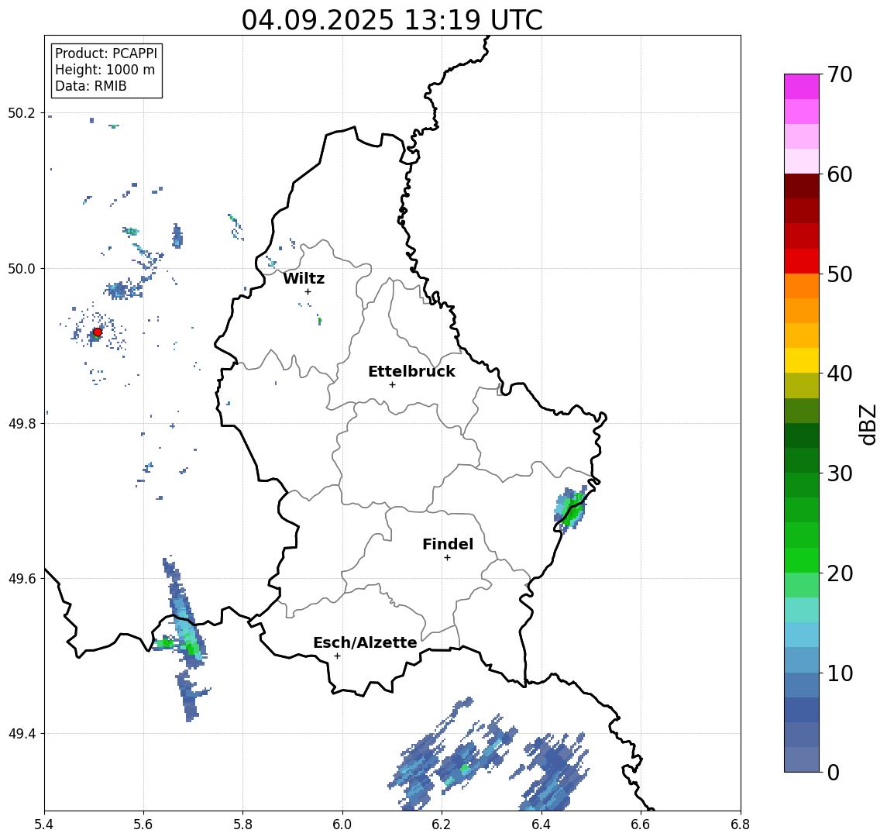
Task: Pick the turquoise colorbar segment between 10 and 20
Action: coord(802,610)
